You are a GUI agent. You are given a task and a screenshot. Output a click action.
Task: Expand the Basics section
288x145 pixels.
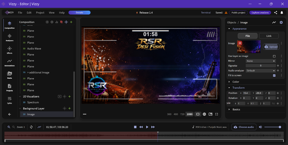pyautogui.click(x=229, y=109)
